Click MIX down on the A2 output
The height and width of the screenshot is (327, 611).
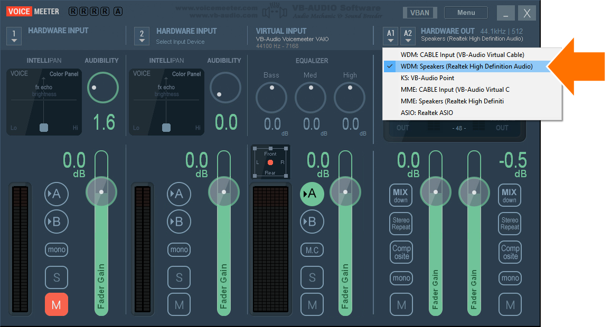click(509, 196)
